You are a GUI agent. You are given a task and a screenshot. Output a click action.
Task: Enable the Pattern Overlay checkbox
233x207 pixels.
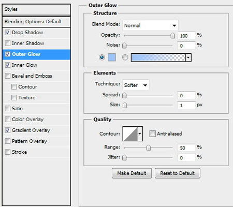pyautogui.click(x=8, y=141)
